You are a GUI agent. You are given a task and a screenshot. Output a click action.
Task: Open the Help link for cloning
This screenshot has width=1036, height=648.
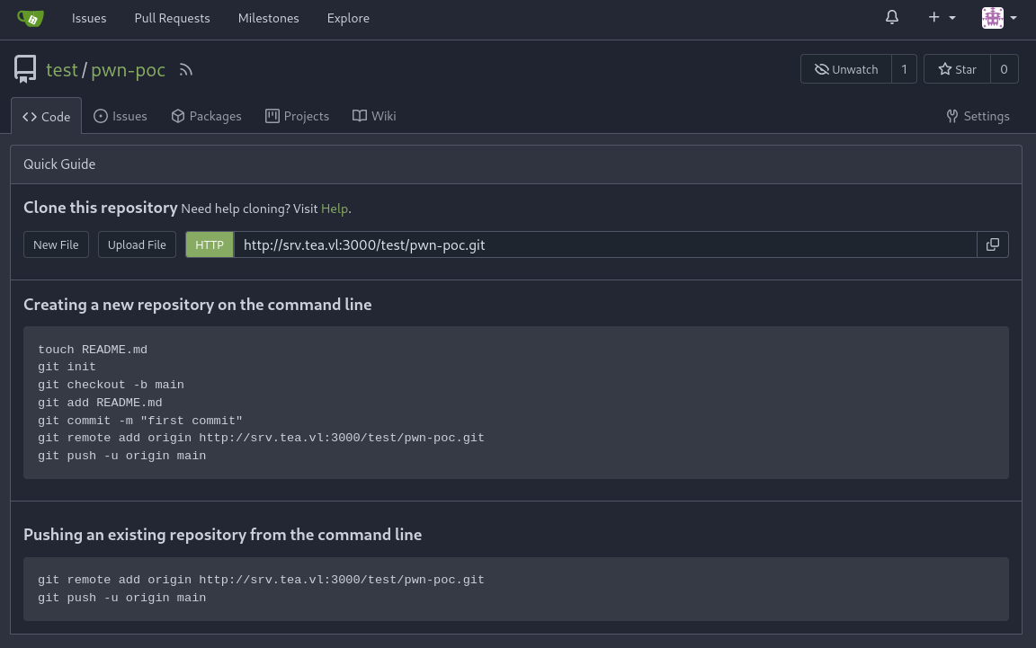click(x=335, y=209)
